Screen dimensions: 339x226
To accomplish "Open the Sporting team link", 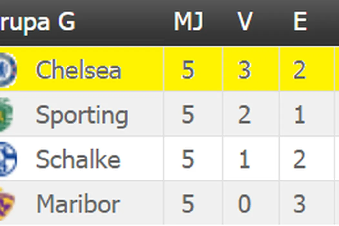I will (82, 115).
